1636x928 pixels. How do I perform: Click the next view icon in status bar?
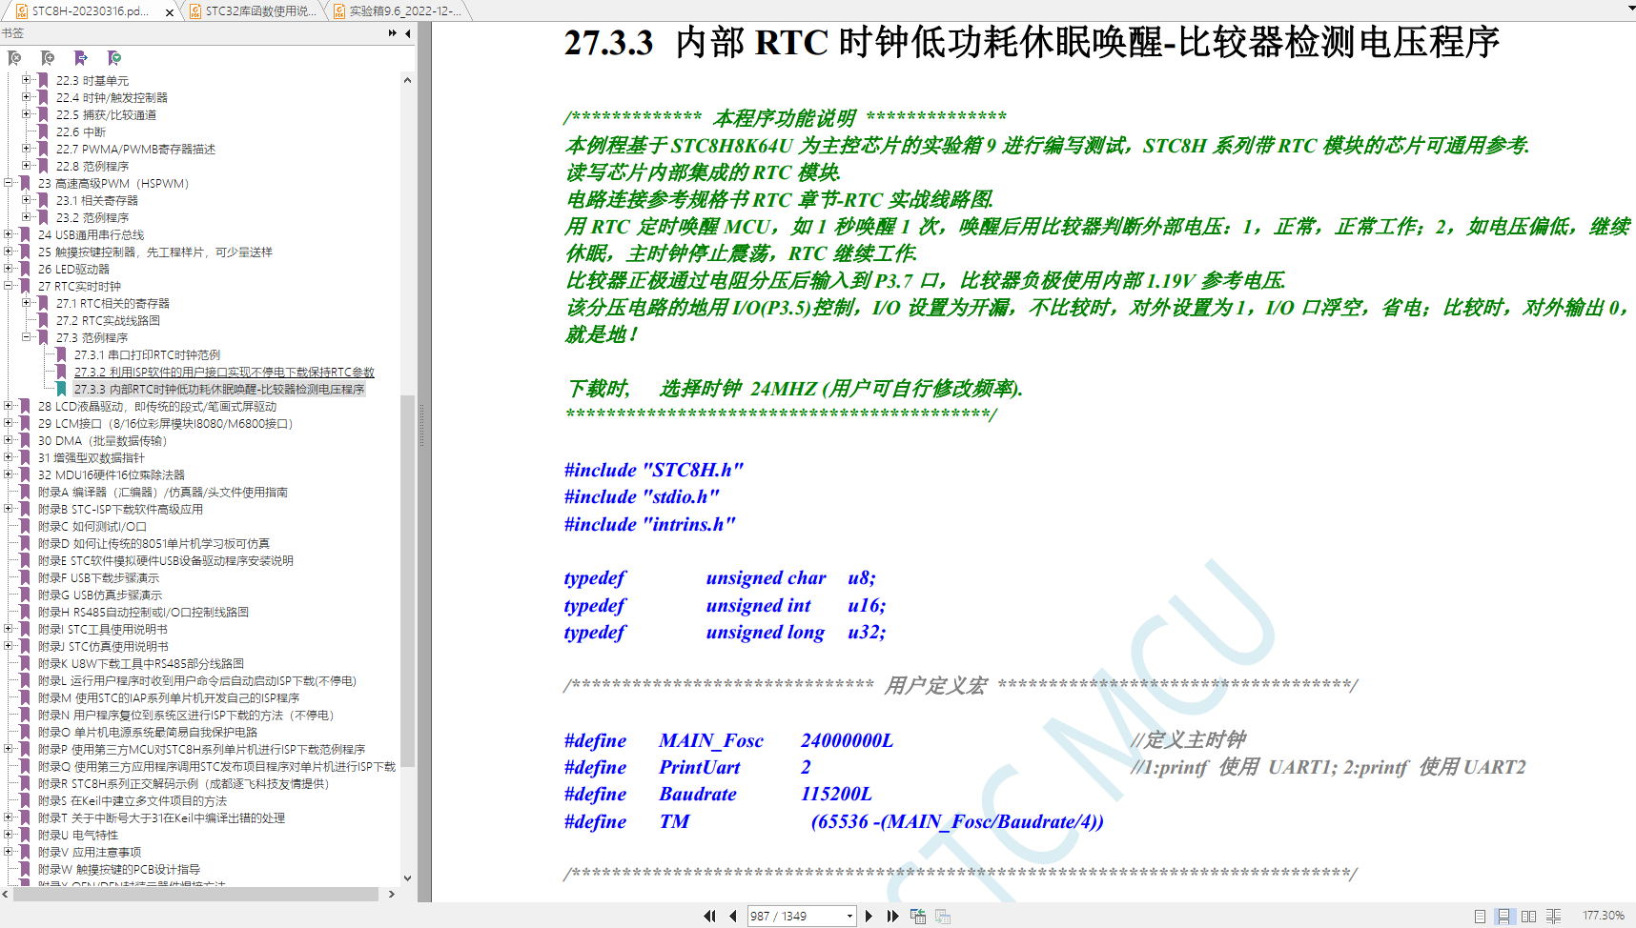click(x=943, y=916)
